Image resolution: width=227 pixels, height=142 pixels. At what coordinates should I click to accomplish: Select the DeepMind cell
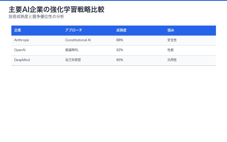[x=22, y=60]
